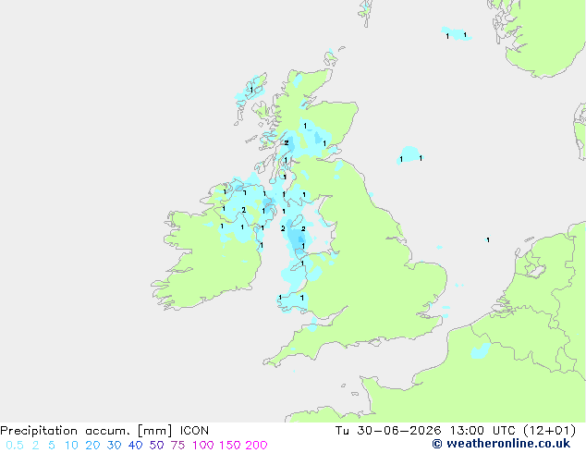Click the lone 1 label off the Dutch coast
Viewport: 586px width, 453px height.
pos(488,240)
